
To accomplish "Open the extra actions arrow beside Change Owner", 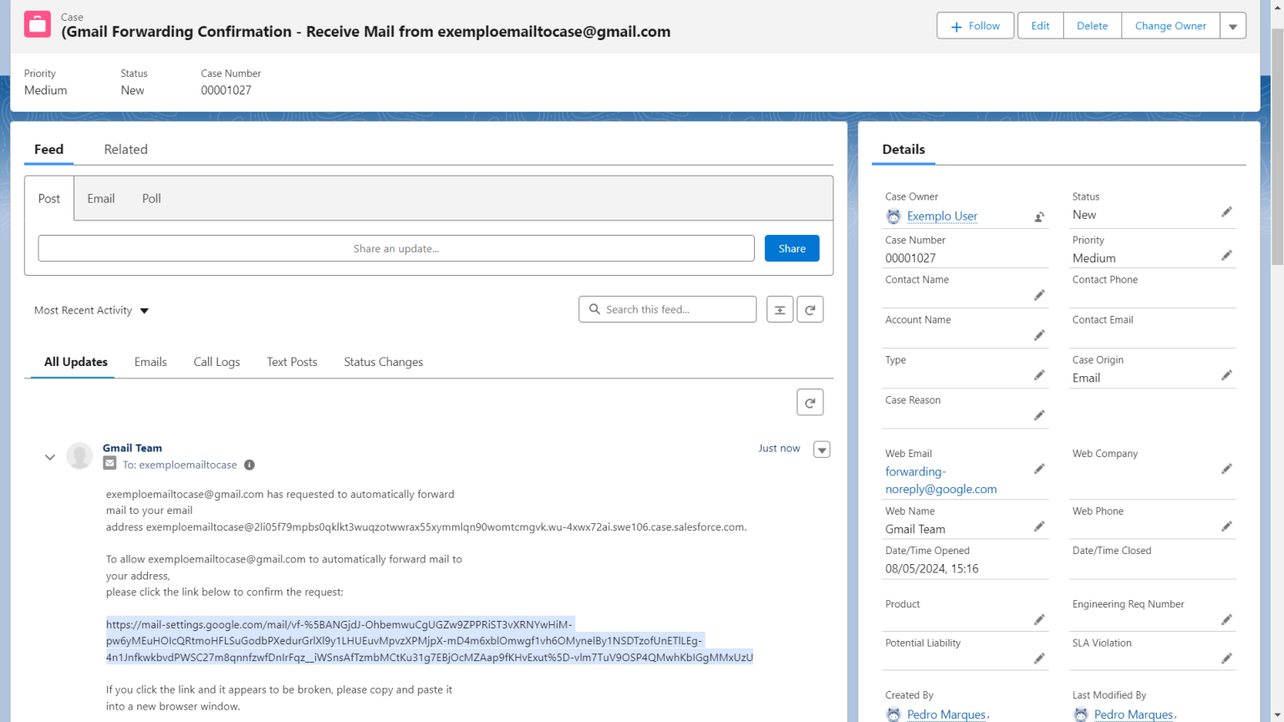I will [1233, 25].
